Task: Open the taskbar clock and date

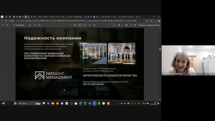Action: pyautogui.click(x=154, y=103)
